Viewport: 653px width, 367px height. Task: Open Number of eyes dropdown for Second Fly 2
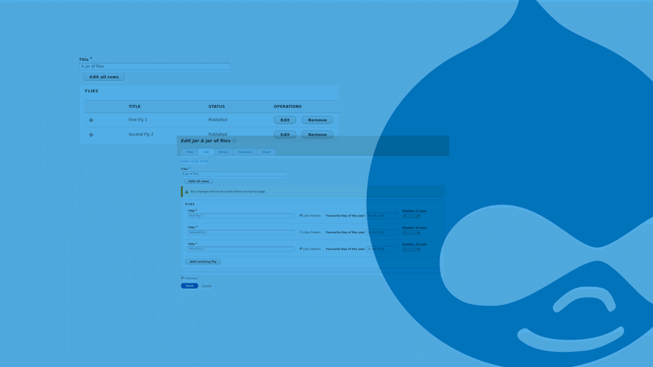411,232
